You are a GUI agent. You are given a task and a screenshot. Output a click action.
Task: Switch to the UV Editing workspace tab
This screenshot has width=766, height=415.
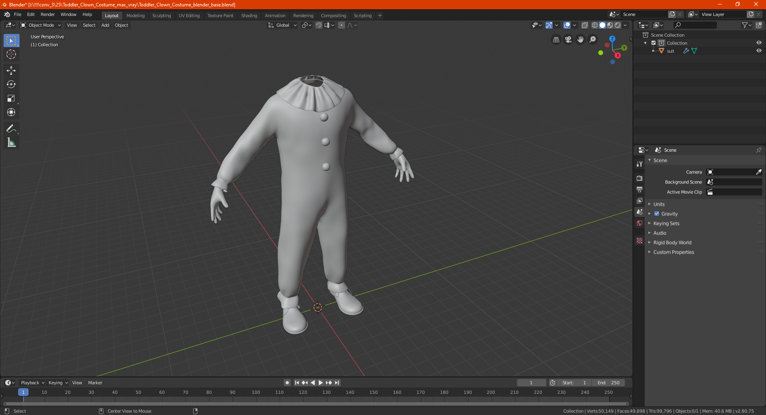(x=189, y=16)
